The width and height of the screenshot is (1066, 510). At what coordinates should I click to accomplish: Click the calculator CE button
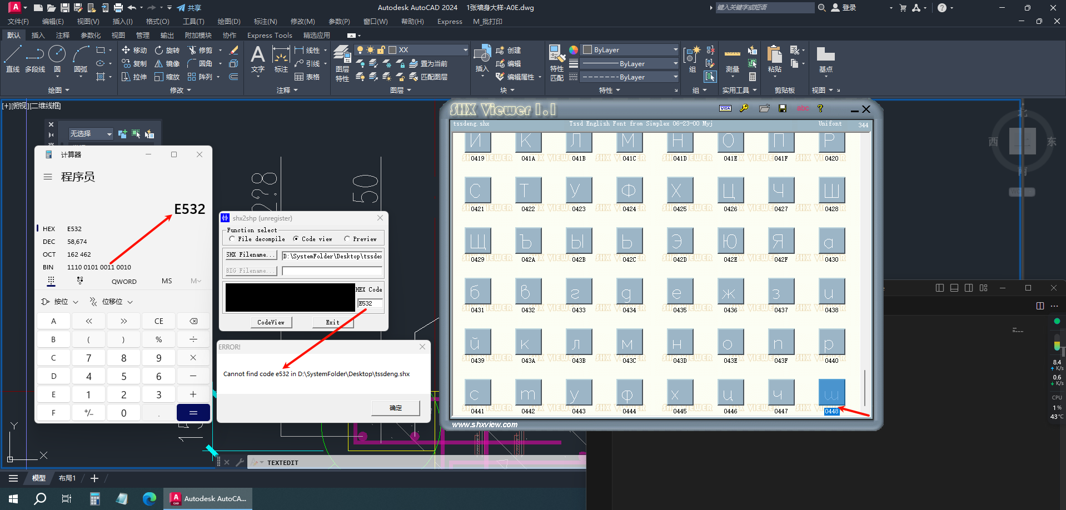coord(158,321)
